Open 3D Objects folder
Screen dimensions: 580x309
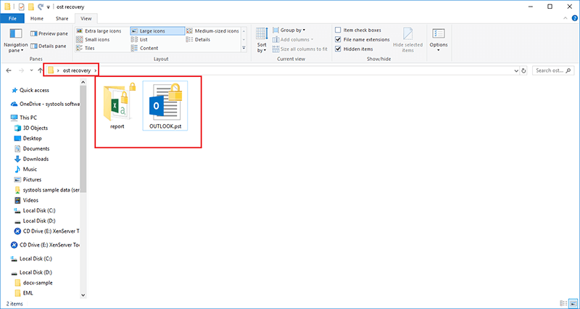31,128
